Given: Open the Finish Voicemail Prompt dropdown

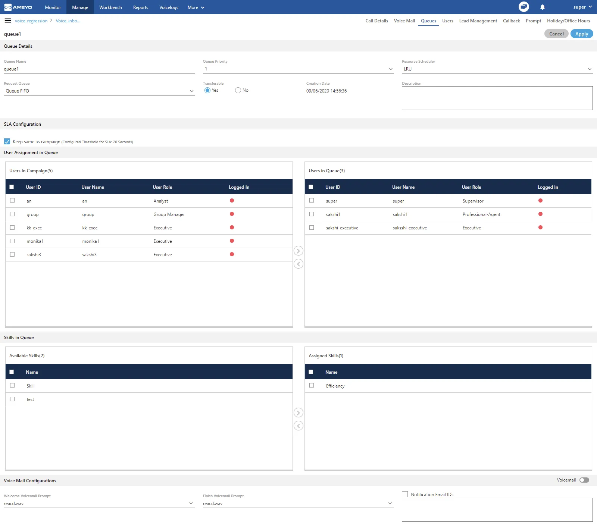Looking at the screenshot, I should point(298,504).
